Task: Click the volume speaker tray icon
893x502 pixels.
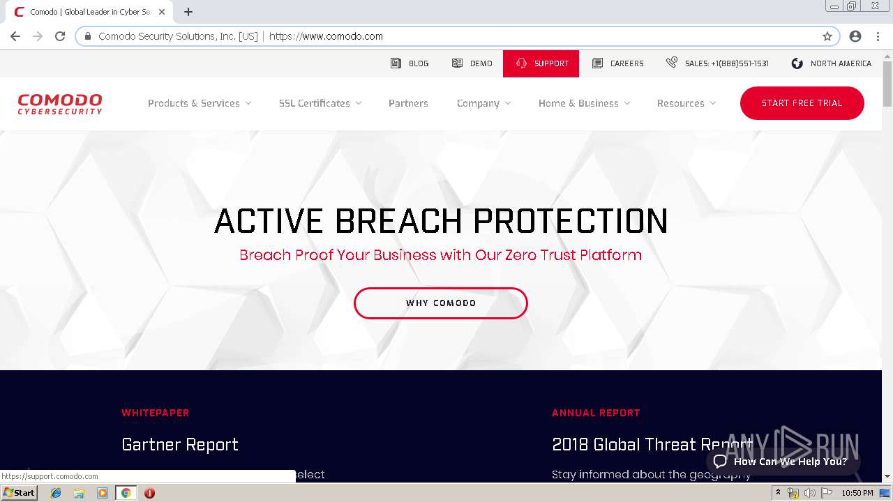Action: (x=809, y=493)
